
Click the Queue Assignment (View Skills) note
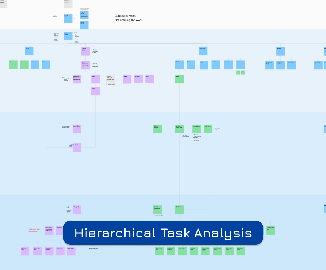85,65
